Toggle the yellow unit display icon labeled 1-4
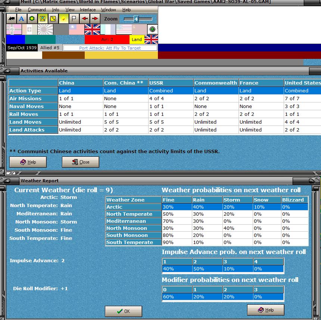The image size is (321, 320). (x=43, y=19)
